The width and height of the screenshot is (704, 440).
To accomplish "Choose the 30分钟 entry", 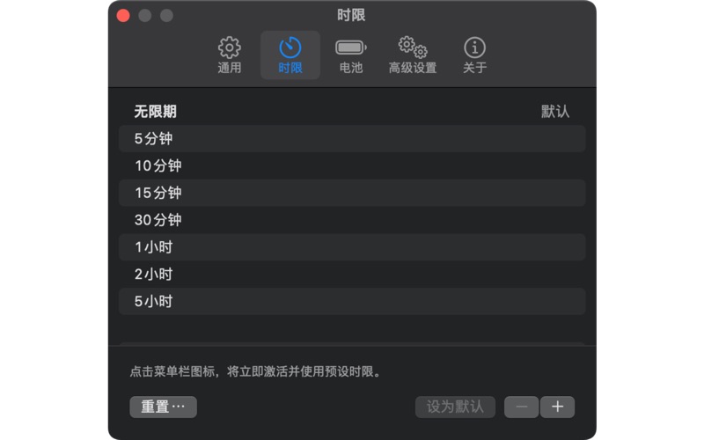I will pyautogui.click(x=352, y=220).
